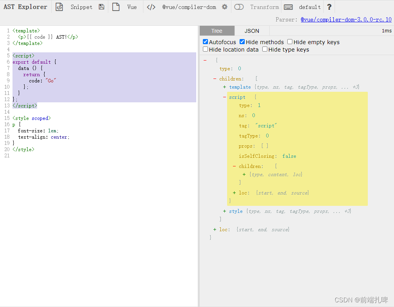The image size is (394, 307).
Task: Click the </style> closing tag on line 20
Action: click(23, 149)
